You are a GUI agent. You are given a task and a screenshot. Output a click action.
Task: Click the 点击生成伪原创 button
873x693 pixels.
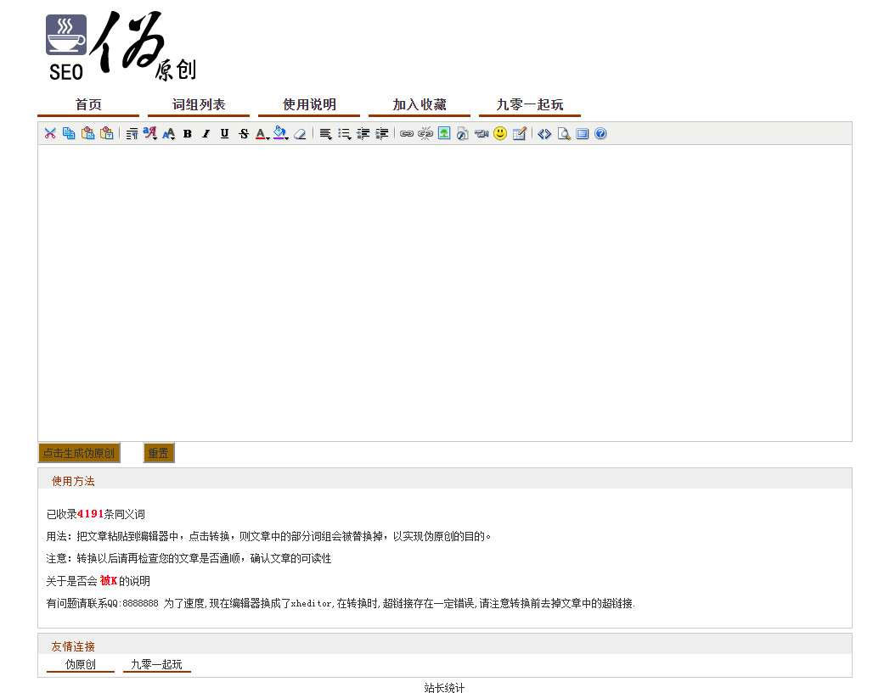(78, 453)
